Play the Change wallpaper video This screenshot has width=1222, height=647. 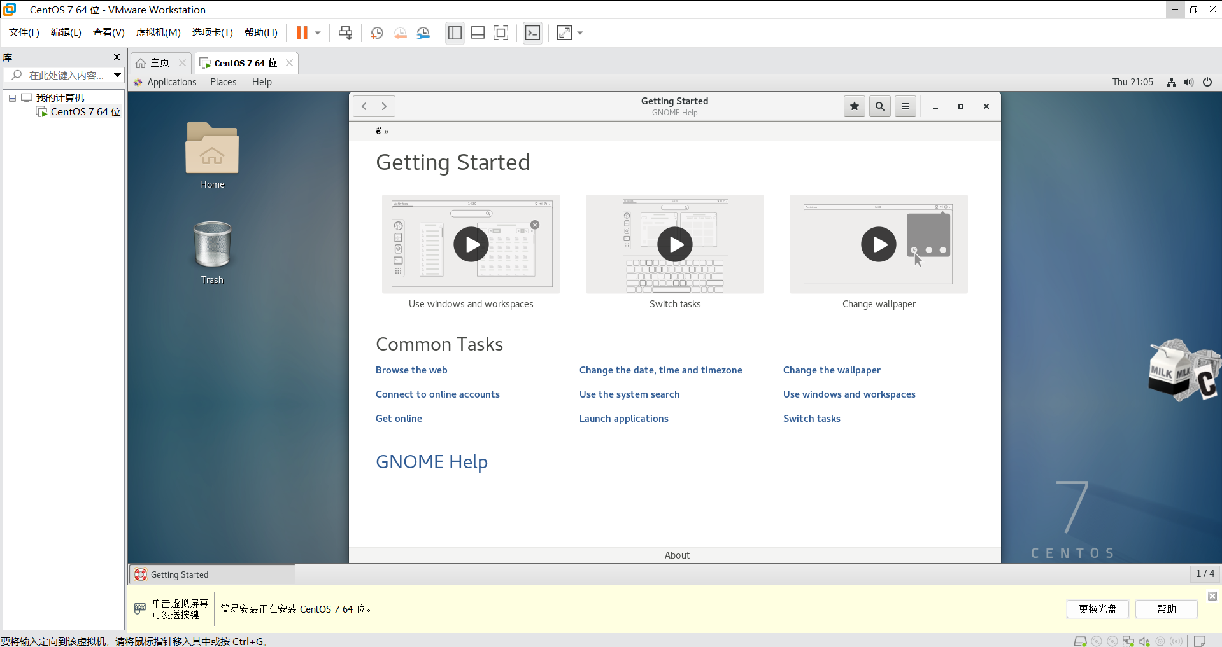click(x=879, y=244)
